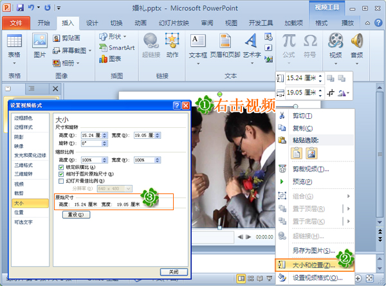Click the 重设 reset button

(76, 215)
